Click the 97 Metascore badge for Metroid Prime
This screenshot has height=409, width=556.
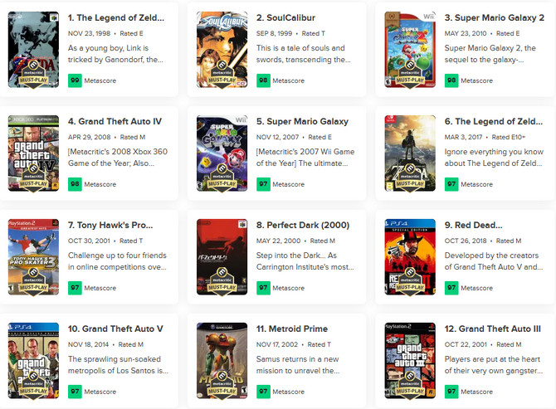pos(263,392)
